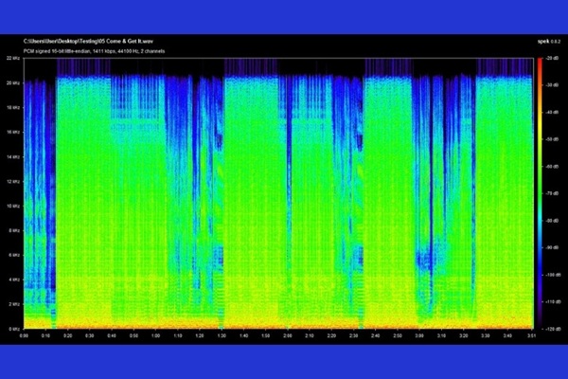Click the '-110 dB' level scale label
The image size is (568, 379).
[x=554, y=301]
